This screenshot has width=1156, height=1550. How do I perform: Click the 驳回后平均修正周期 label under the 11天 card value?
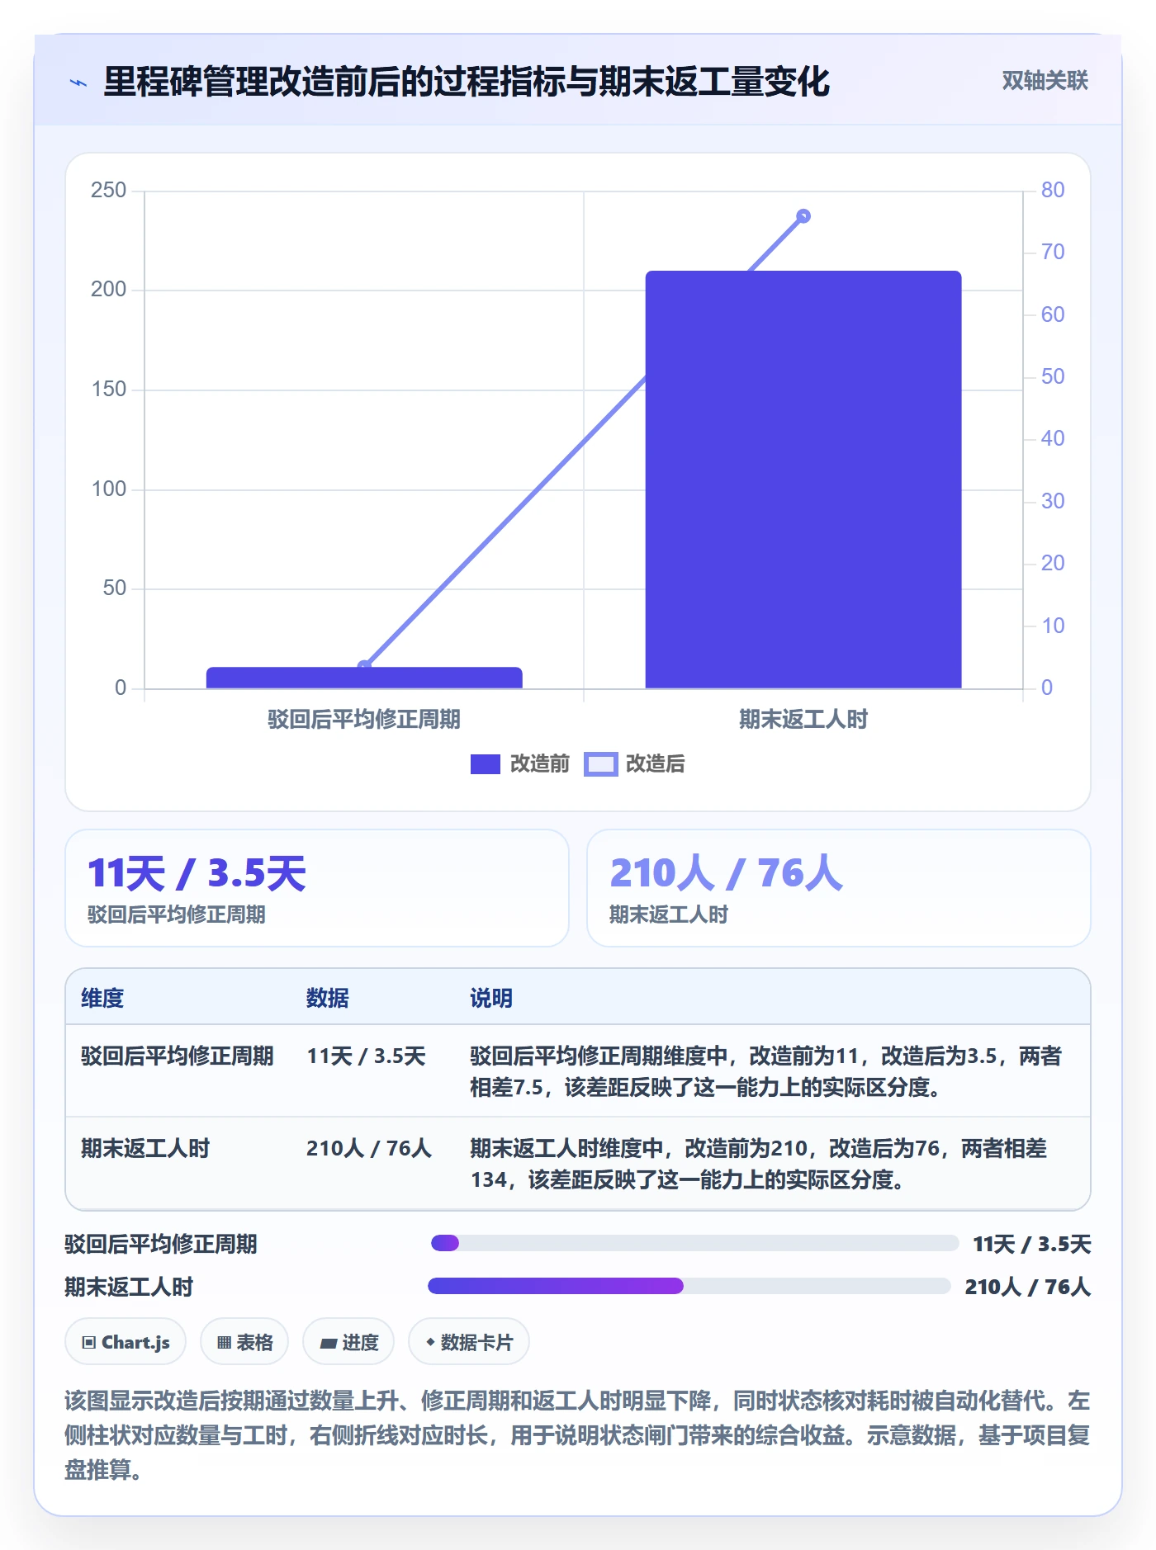(x=177, y=914)
